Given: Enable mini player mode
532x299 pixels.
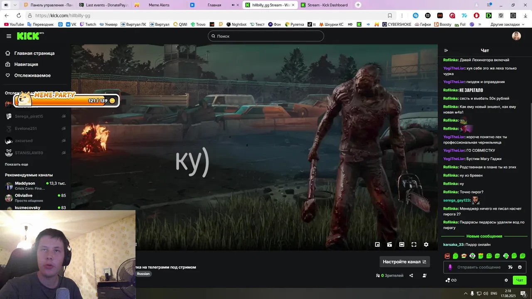Looking at the screenshot, I should tap(377, 245).
